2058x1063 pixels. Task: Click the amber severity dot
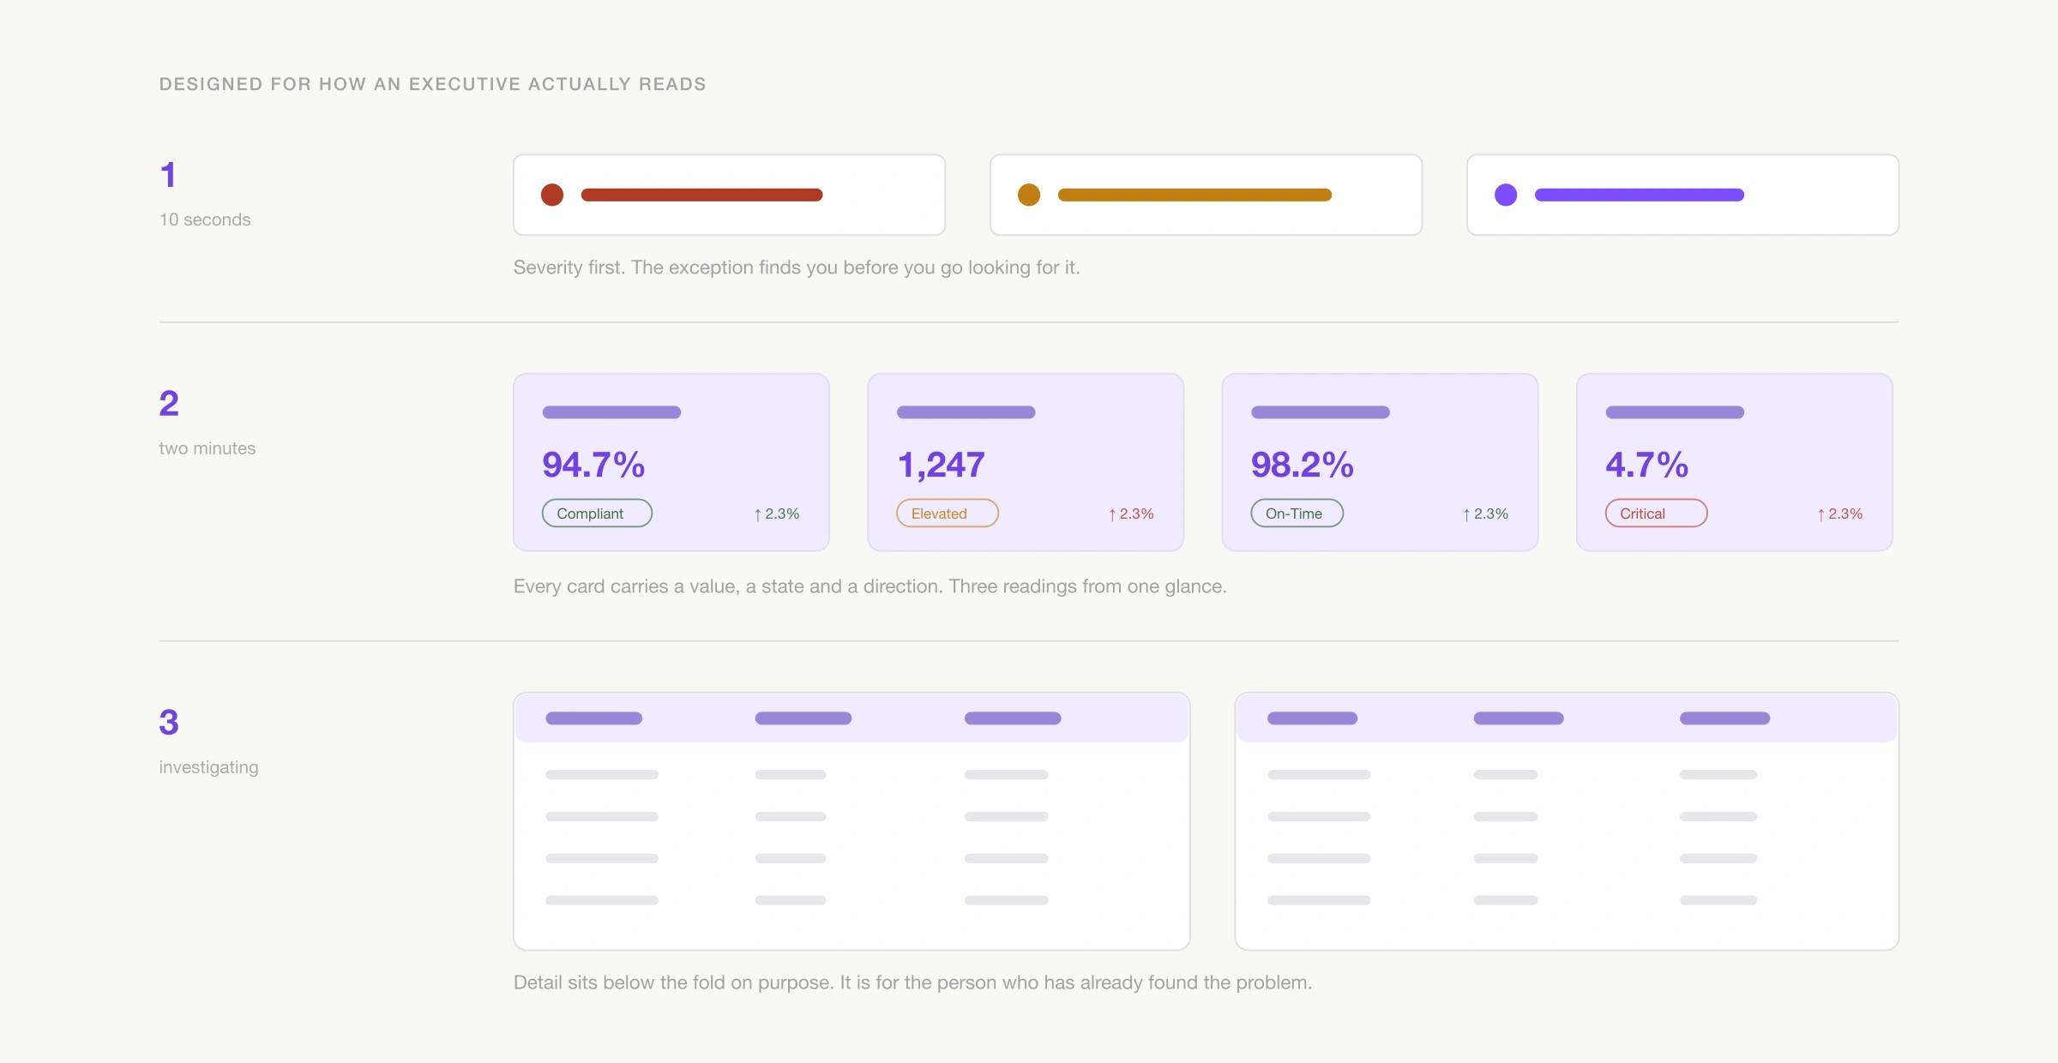click(1029, 195)
